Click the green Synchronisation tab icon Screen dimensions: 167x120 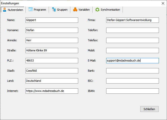(97, 10)
